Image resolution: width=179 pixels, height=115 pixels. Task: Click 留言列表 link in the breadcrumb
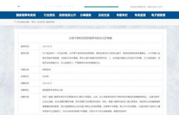point(51,22)
